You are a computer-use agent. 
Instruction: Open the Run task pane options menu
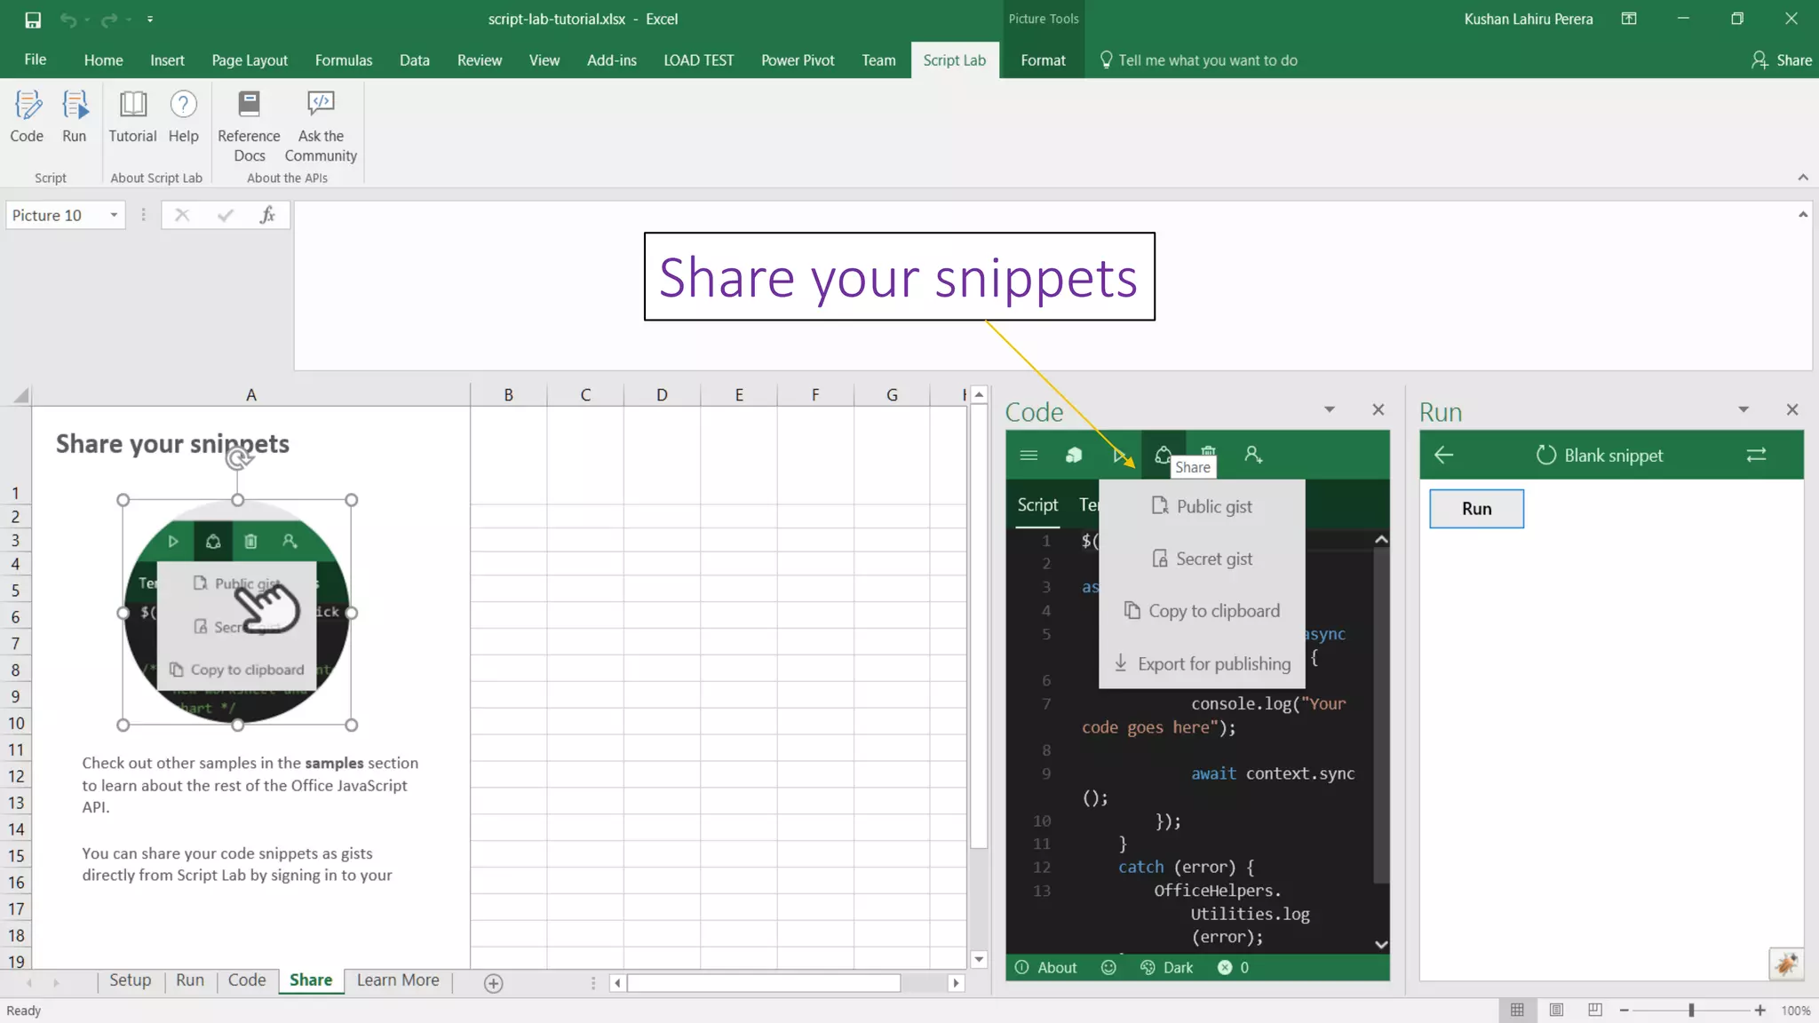[x=1744, y=409]
